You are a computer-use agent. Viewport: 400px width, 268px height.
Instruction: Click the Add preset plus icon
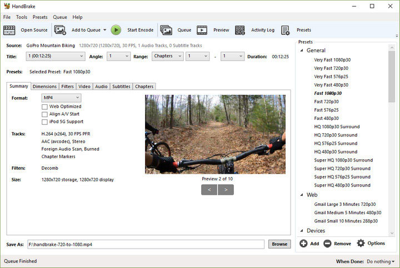coord(303,244)
